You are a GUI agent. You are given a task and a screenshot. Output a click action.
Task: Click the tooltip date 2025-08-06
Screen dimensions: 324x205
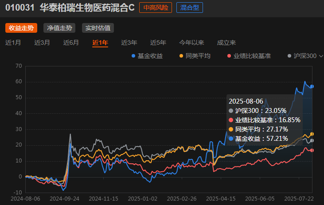(246, 101)
